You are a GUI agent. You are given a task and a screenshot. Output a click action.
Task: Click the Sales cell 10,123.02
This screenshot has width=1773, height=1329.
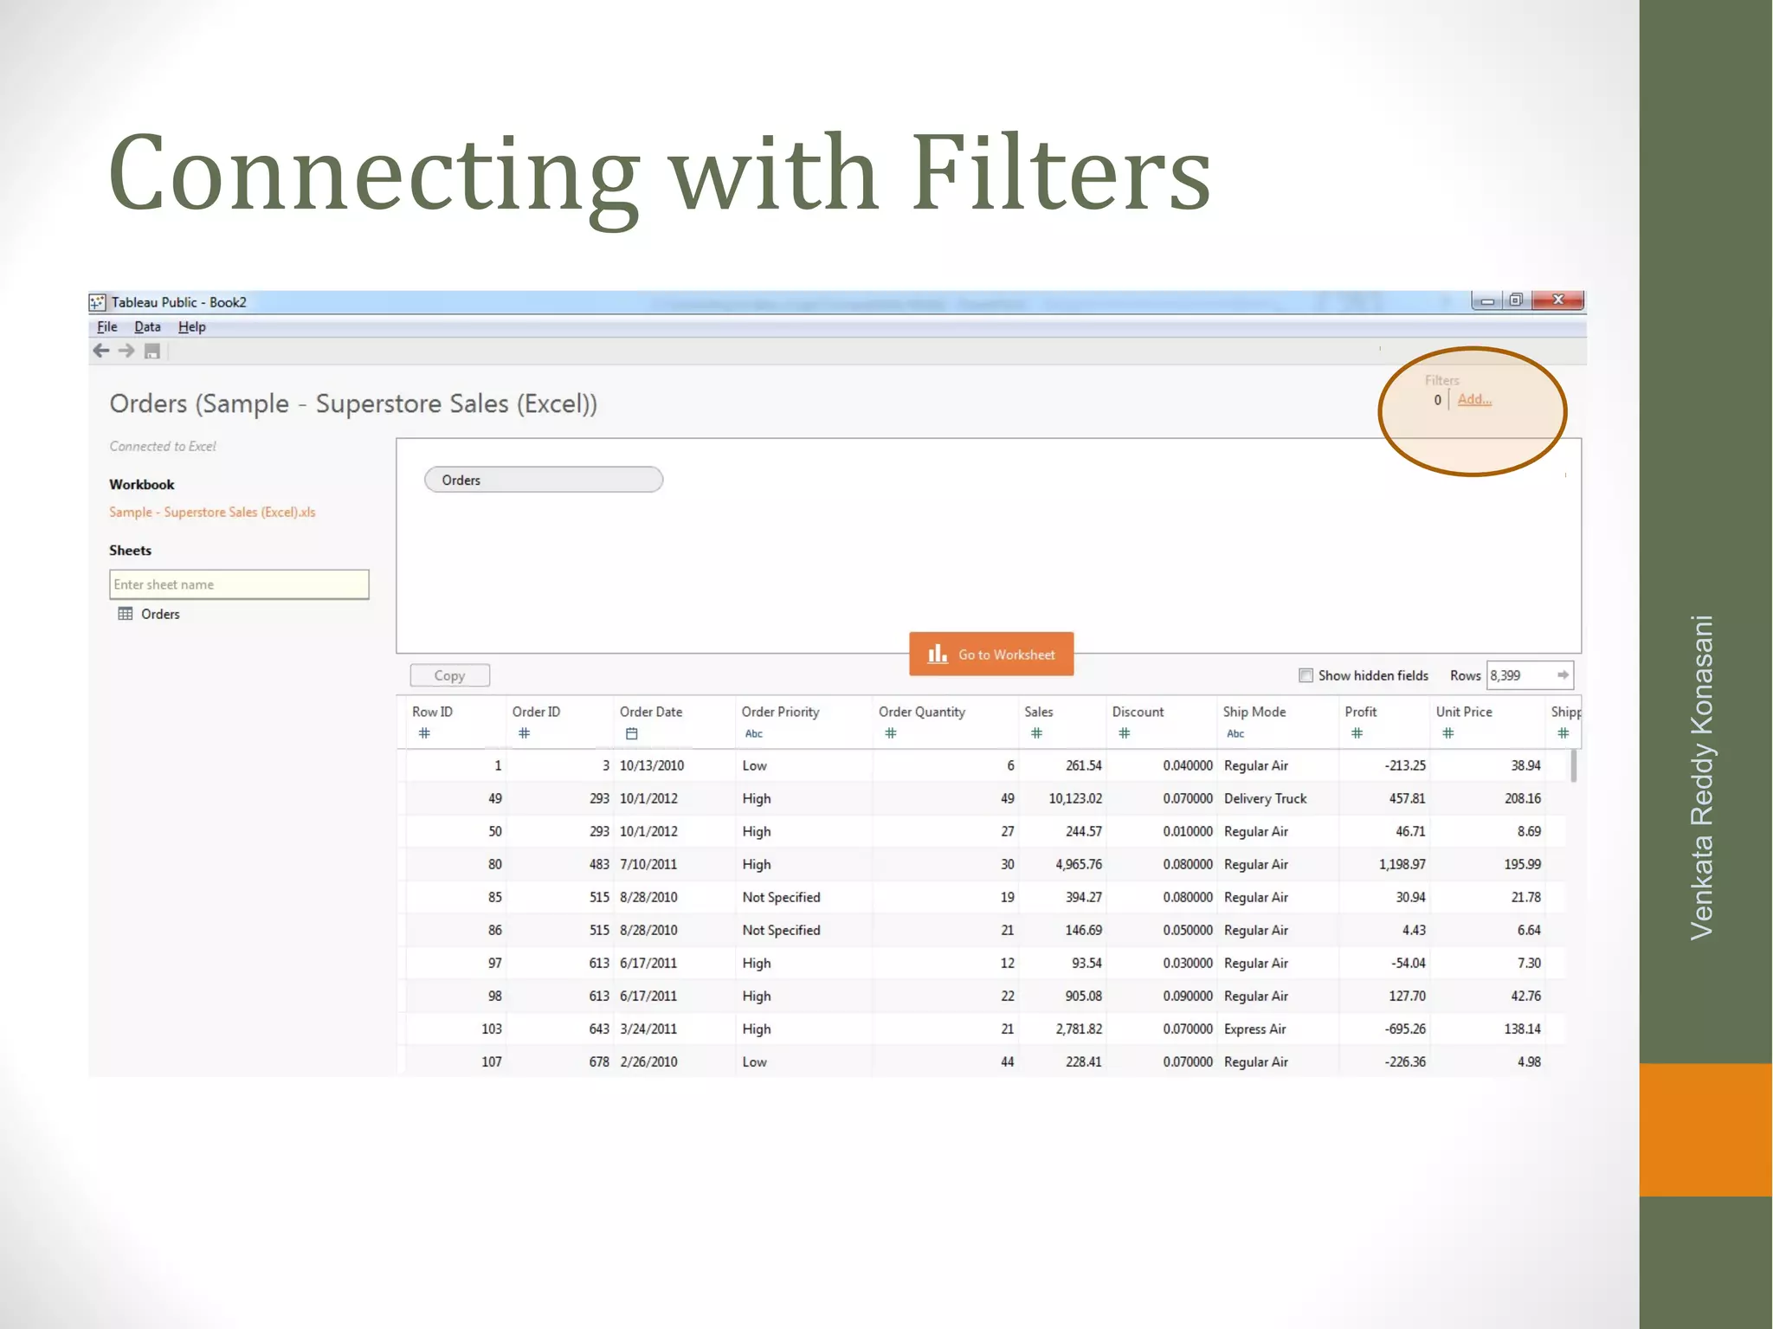(x=1075, y=798)
